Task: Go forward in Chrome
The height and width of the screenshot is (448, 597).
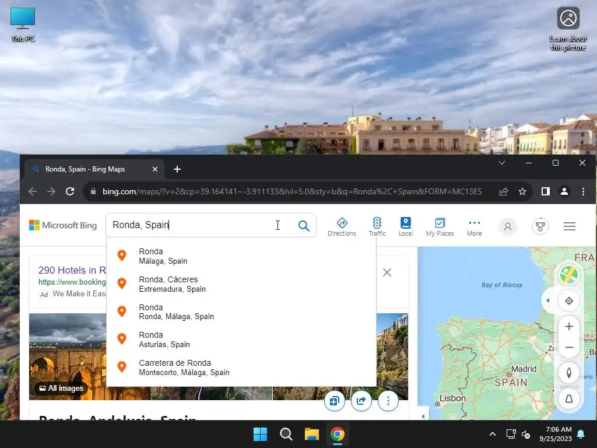Action: click(51, 191)
